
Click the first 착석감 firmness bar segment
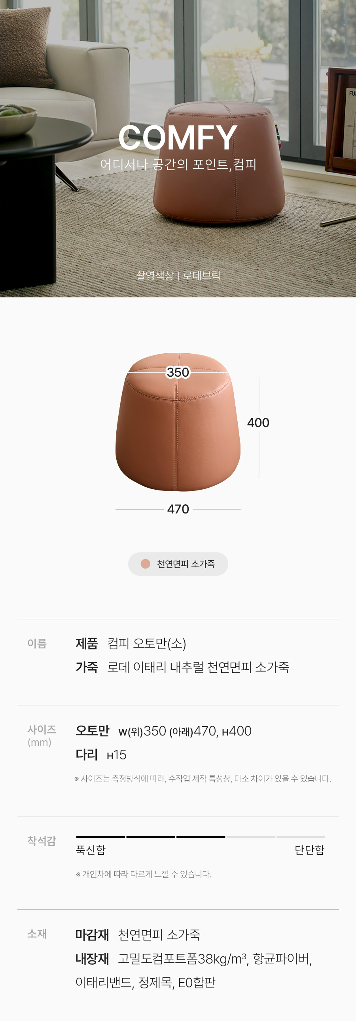[x=100, y=837]
